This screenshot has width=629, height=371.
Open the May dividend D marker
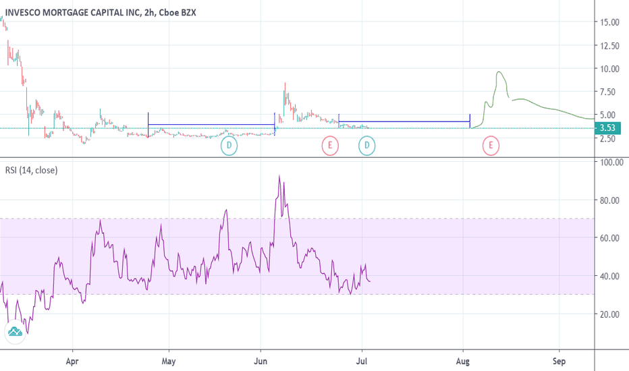[x=229, y=145]
